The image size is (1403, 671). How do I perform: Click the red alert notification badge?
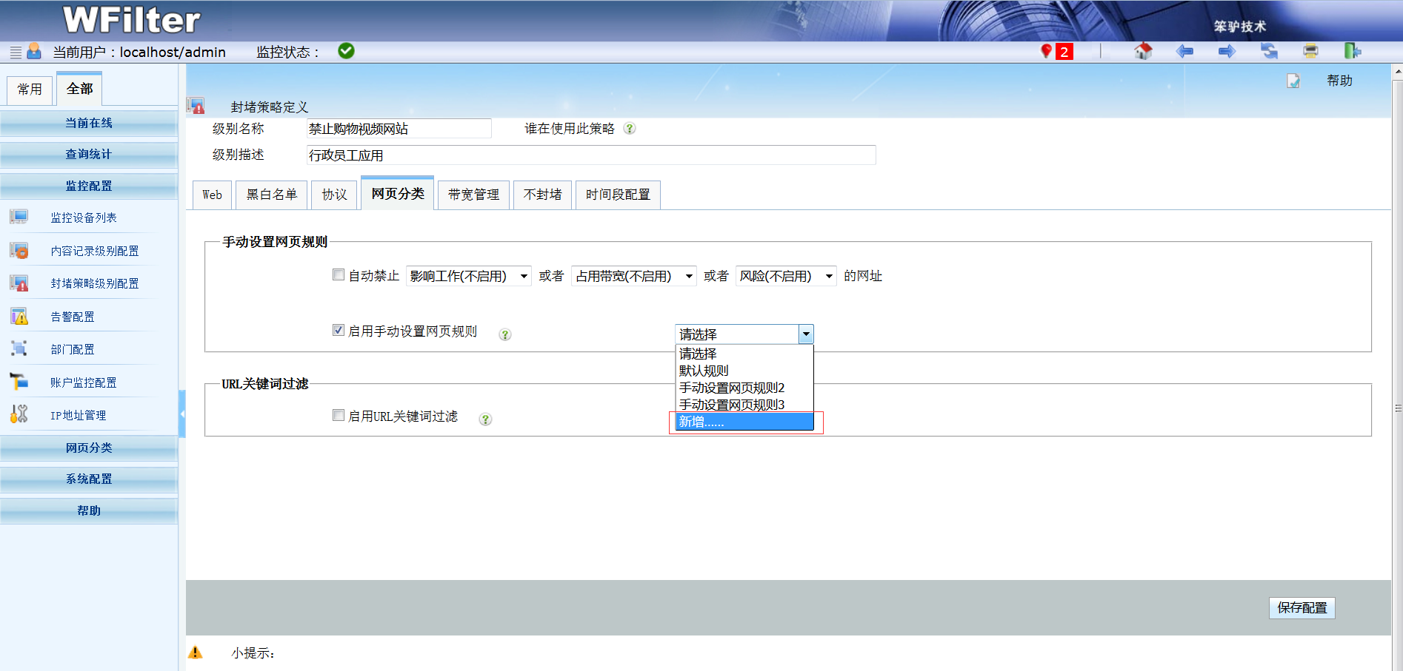point(1064,52)
